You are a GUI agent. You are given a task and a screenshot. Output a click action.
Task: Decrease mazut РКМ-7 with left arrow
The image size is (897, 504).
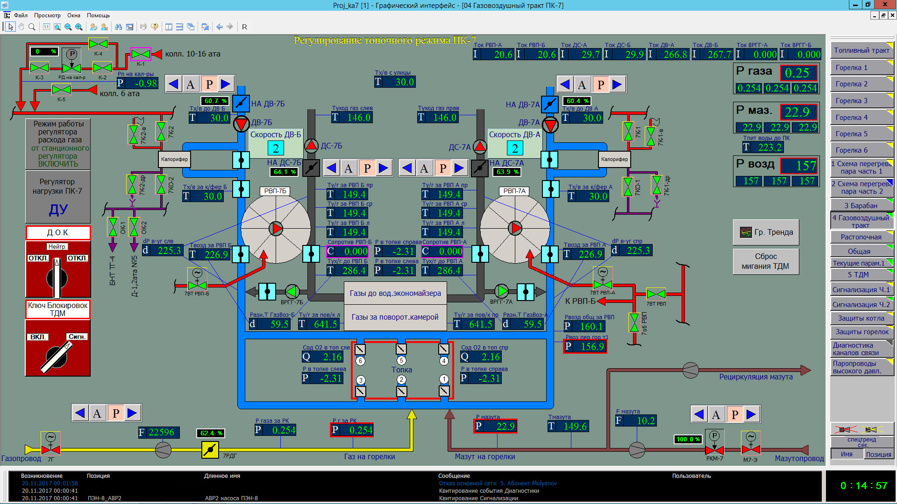pos(699,414)
